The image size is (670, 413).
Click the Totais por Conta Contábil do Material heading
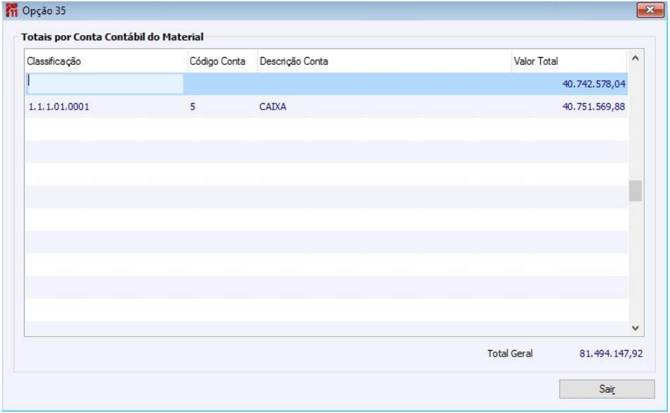(x=112, y=37)
